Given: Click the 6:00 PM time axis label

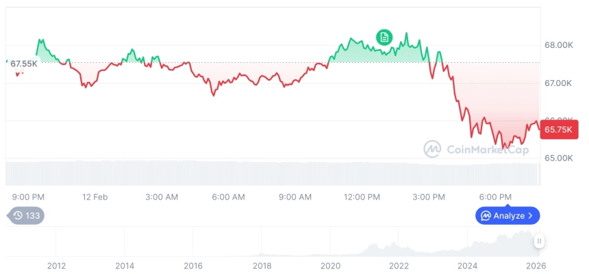Looking at the screenshot, I should click(x=495, y=197).
